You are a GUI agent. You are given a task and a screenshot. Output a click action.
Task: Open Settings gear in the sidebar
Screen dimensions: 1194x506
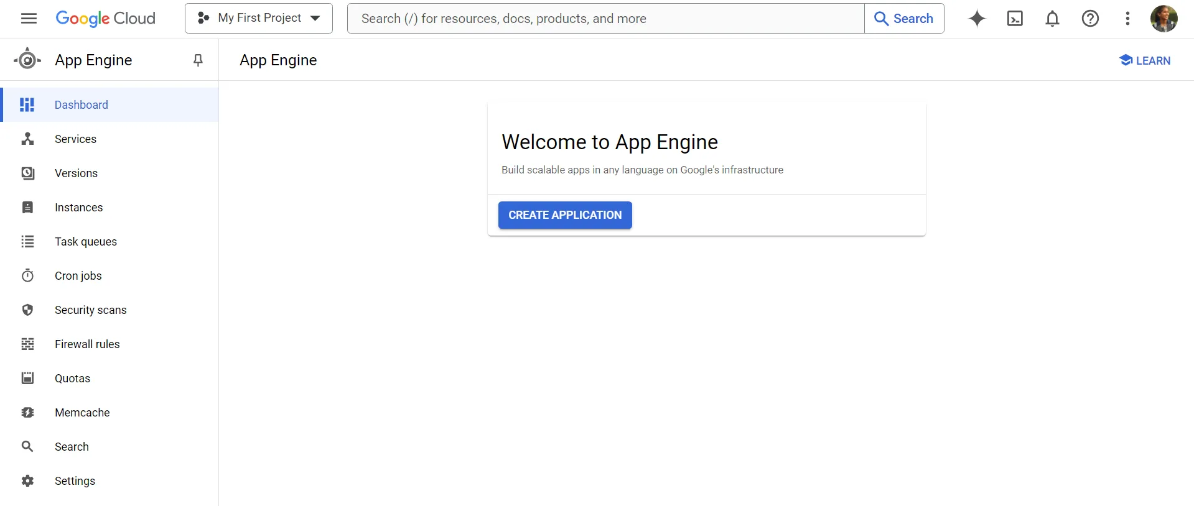[x=28, y=481]
